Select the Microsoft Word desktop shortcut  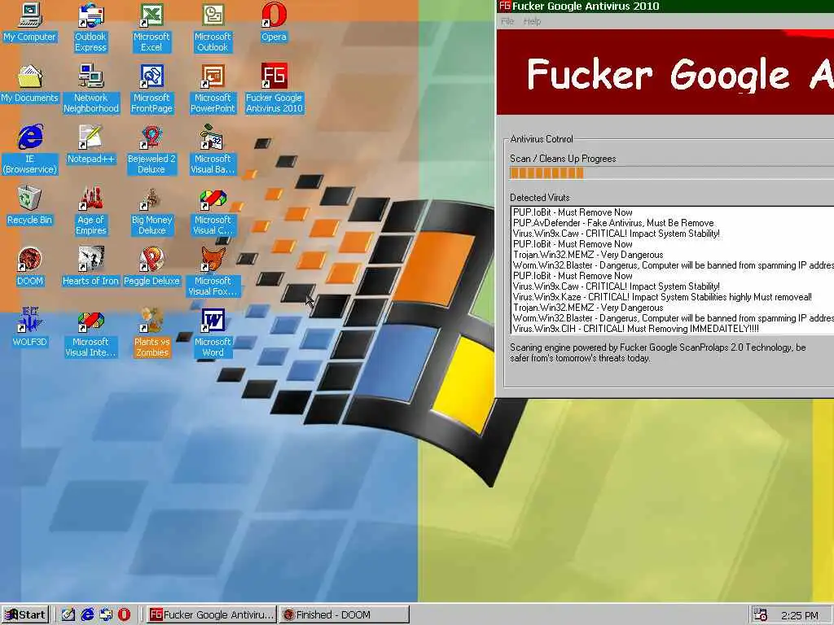click(213, 333)
